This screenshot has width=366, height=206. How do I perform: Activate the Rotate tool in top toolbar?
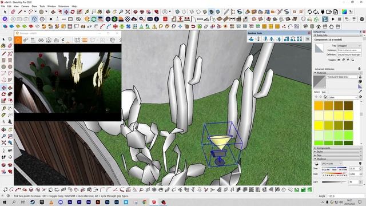point(73,11)
